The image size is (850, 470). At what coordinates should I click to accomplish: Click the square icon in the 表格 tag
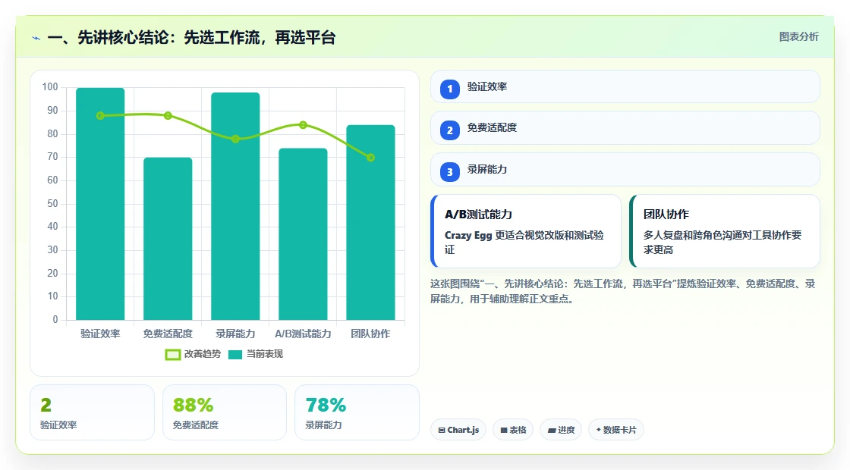point(504,430)
